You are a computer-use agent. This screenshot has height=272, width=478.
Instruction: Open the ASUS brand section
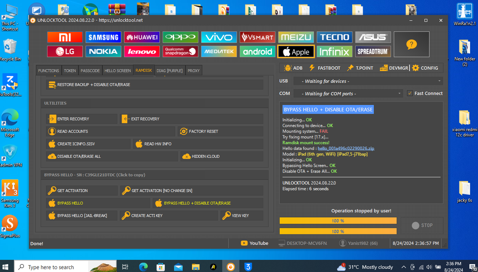click(373, 37)
